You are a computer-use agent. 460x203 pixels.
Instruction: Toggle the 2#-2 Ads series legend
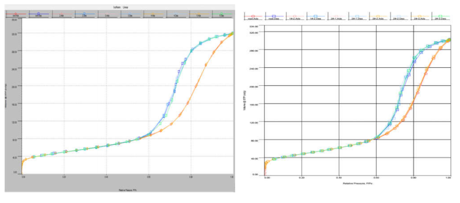click(x=378, y=17)
